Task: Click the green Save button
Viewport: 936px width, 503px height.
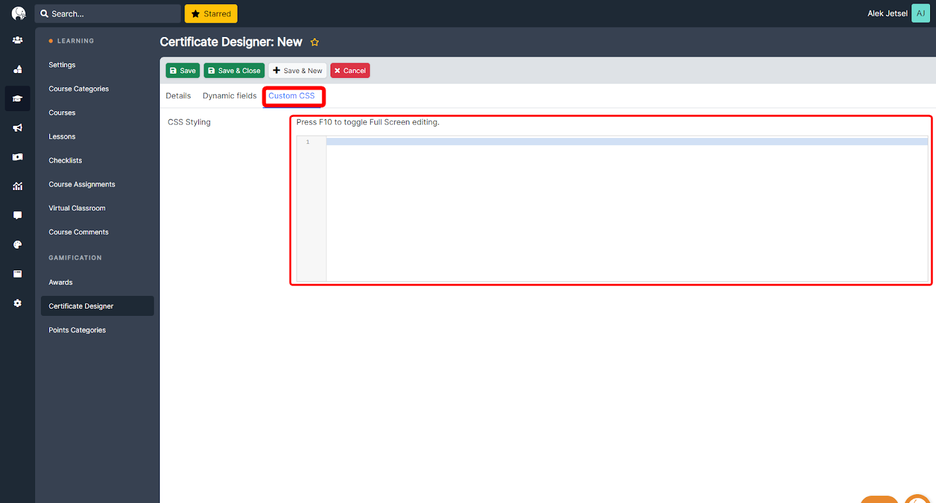Action: click(183, 71)
